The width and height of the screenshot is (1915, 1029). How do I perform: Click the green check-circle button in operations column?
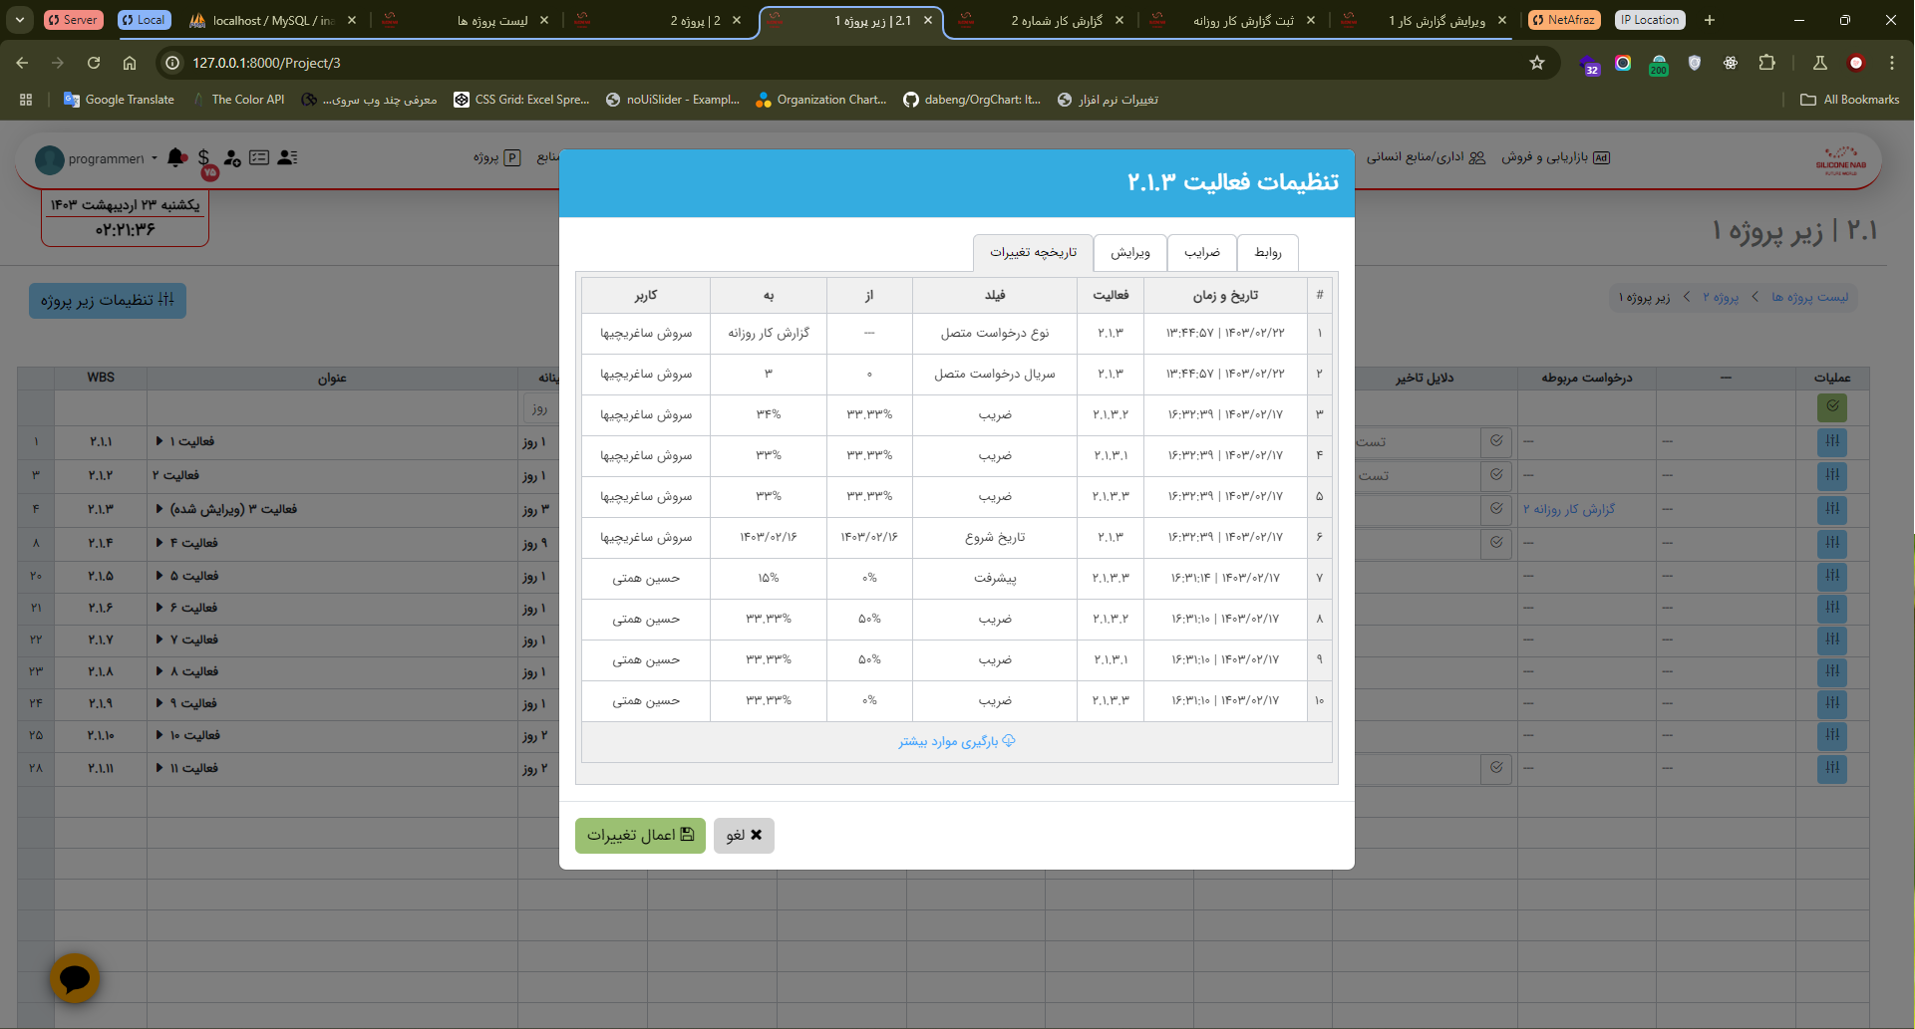pos(1831,406)
